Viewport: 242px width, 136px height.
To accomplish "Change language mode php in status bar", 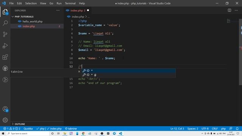I will tap(223, 128).
